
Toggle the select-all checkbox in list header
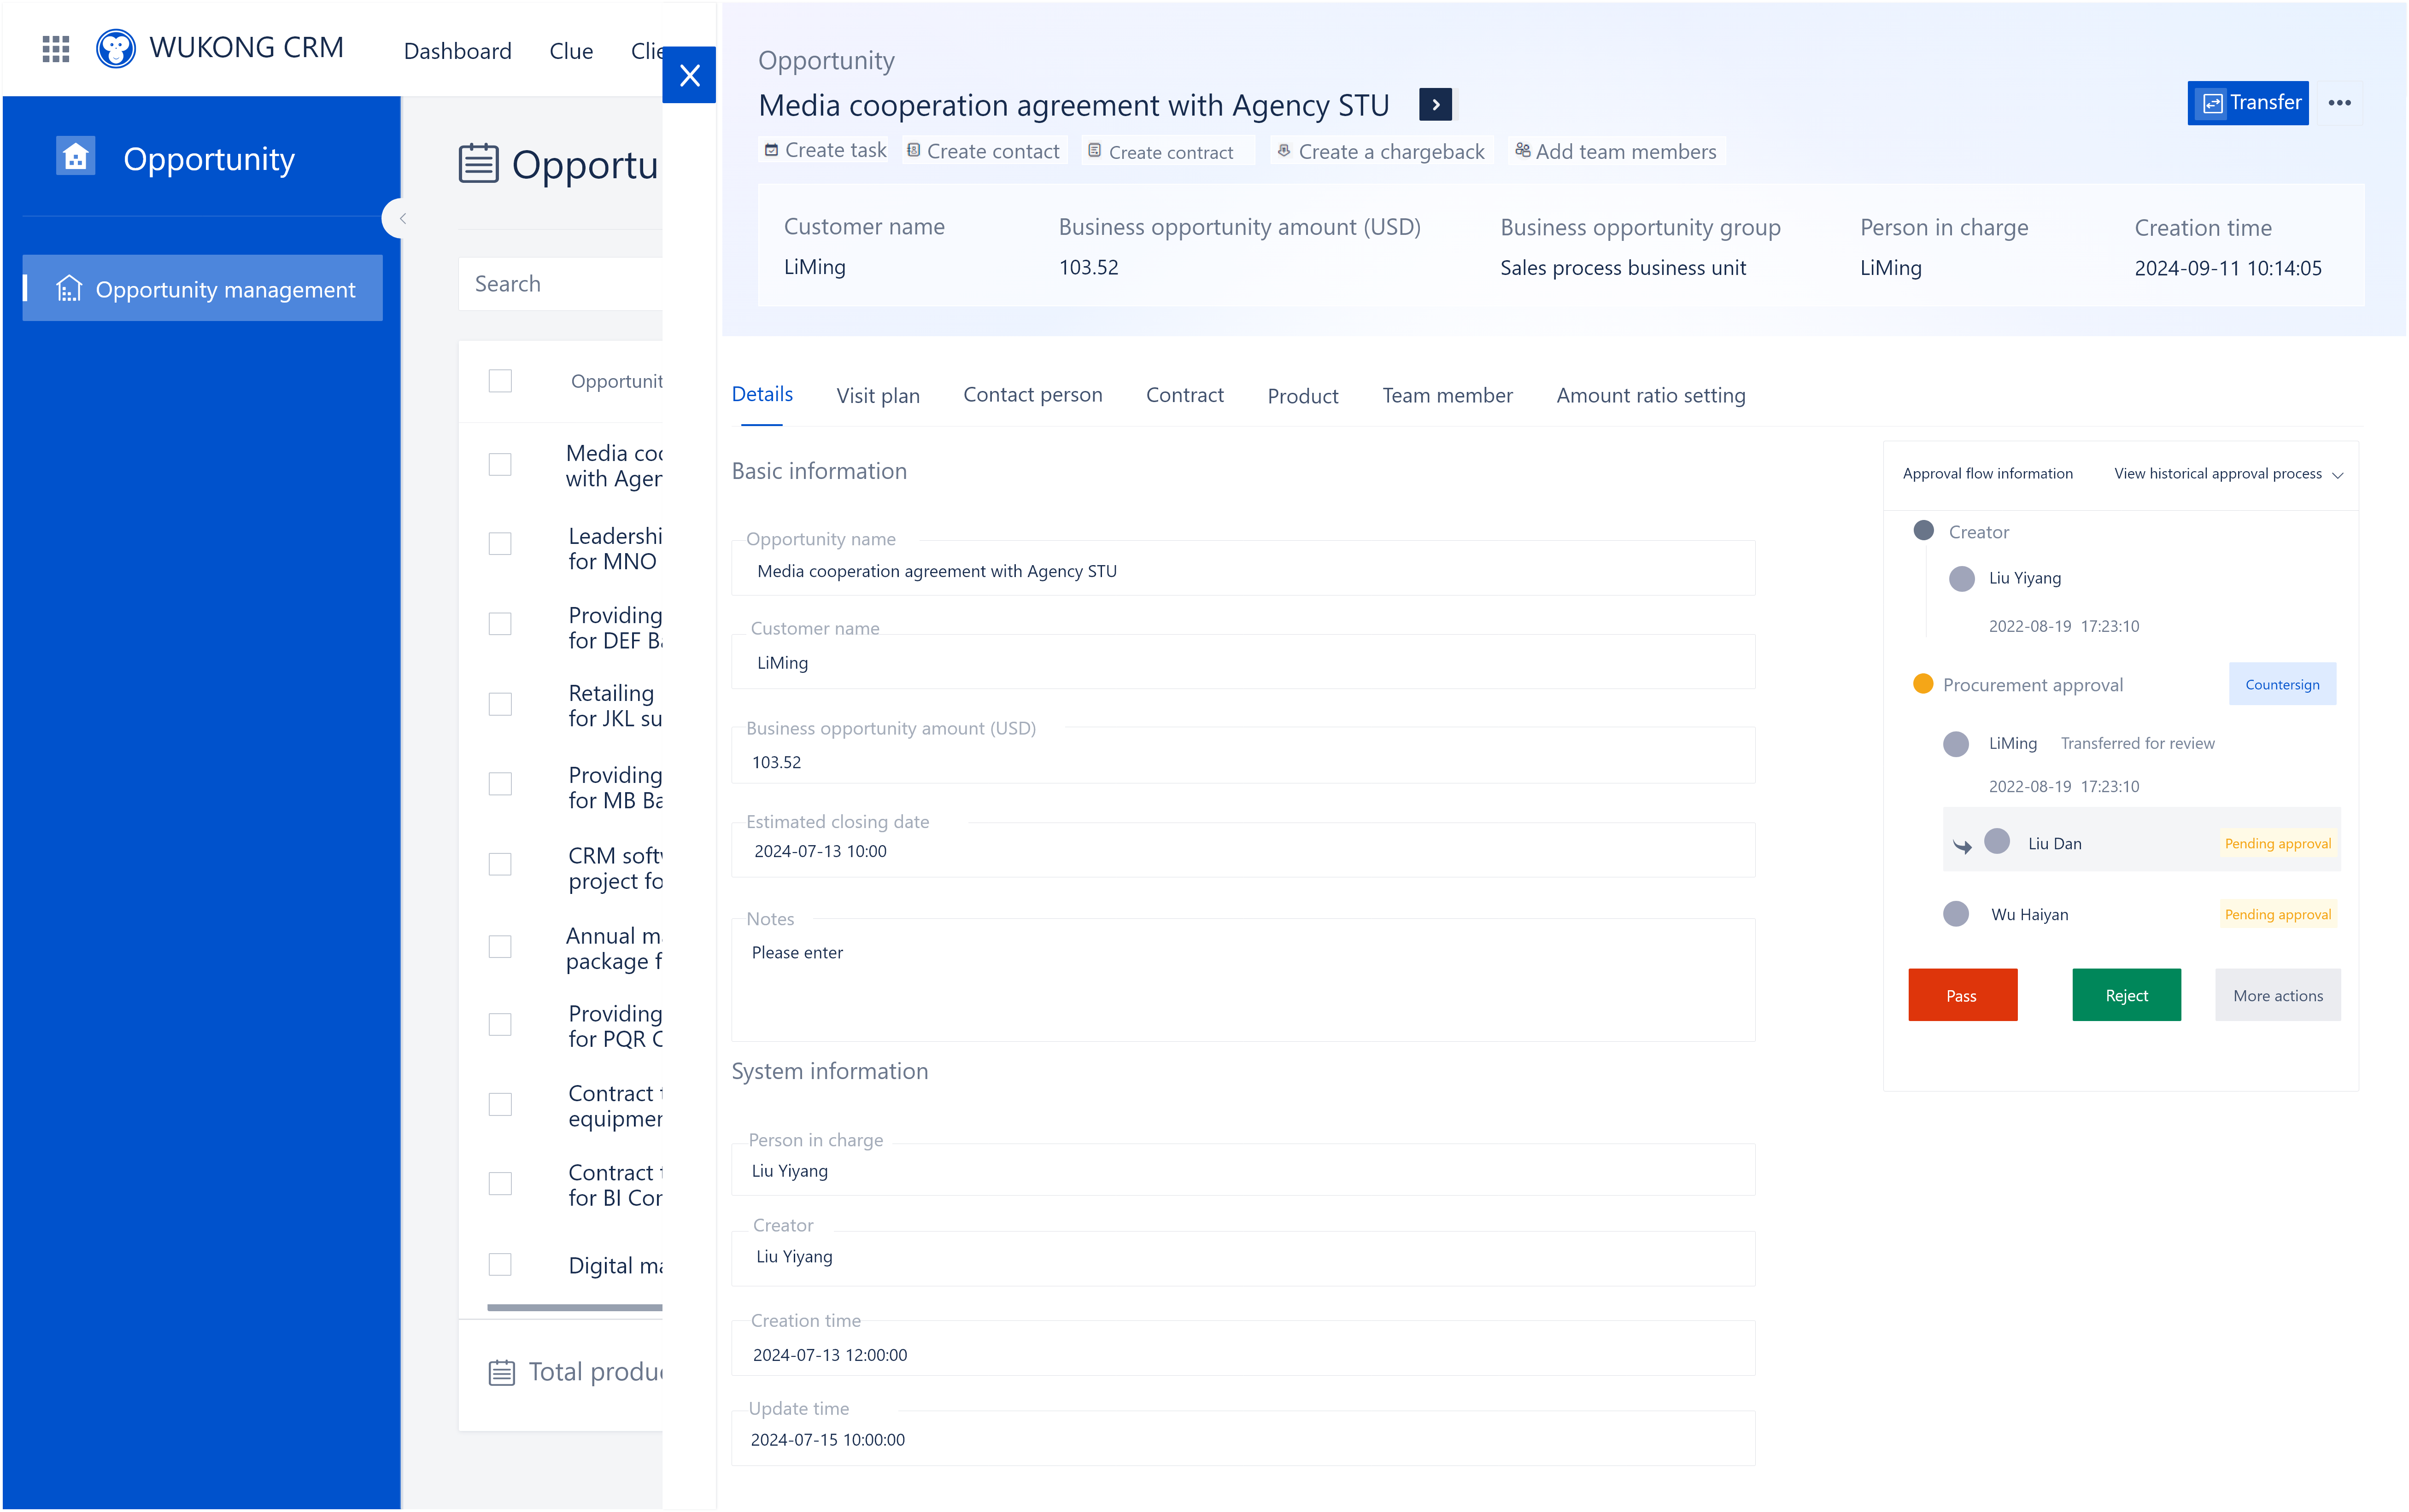500,381
